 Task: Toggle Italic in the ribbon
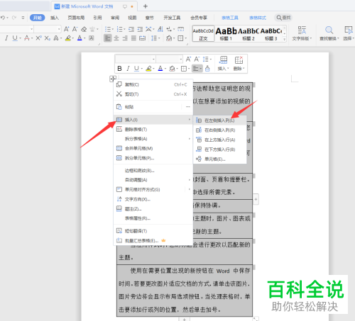[6, 38]
